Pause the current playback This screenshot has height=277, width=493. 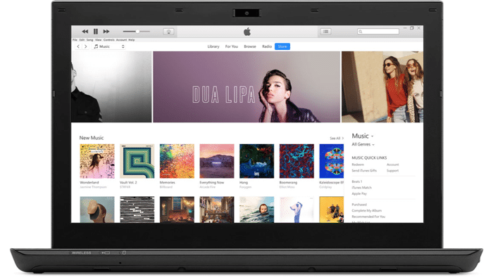point(96,32)
